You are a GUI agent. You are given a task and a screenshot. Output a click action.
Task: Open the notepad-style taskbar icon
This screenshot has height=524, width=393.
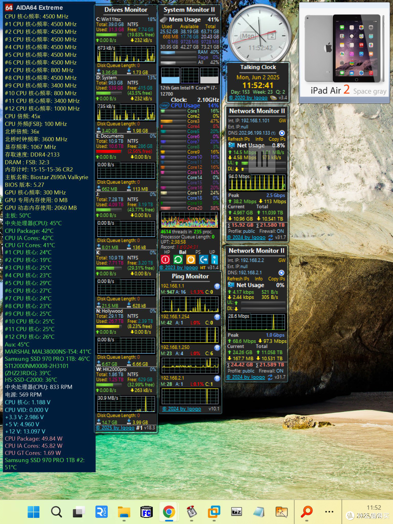tap(259, 512)
